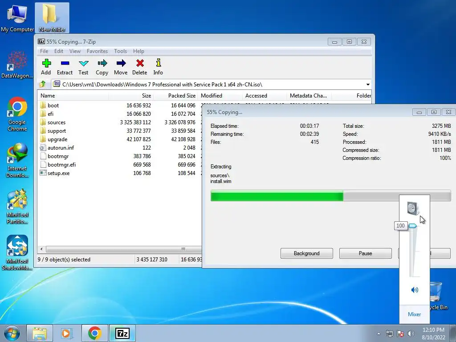Mute speakers with the volume popup button
456x342 pixels.
[x=415, y=289]
